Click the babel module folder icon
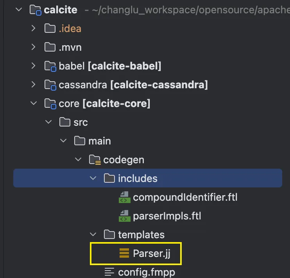The width and height of the screenshot is (290, 278). 50,66
